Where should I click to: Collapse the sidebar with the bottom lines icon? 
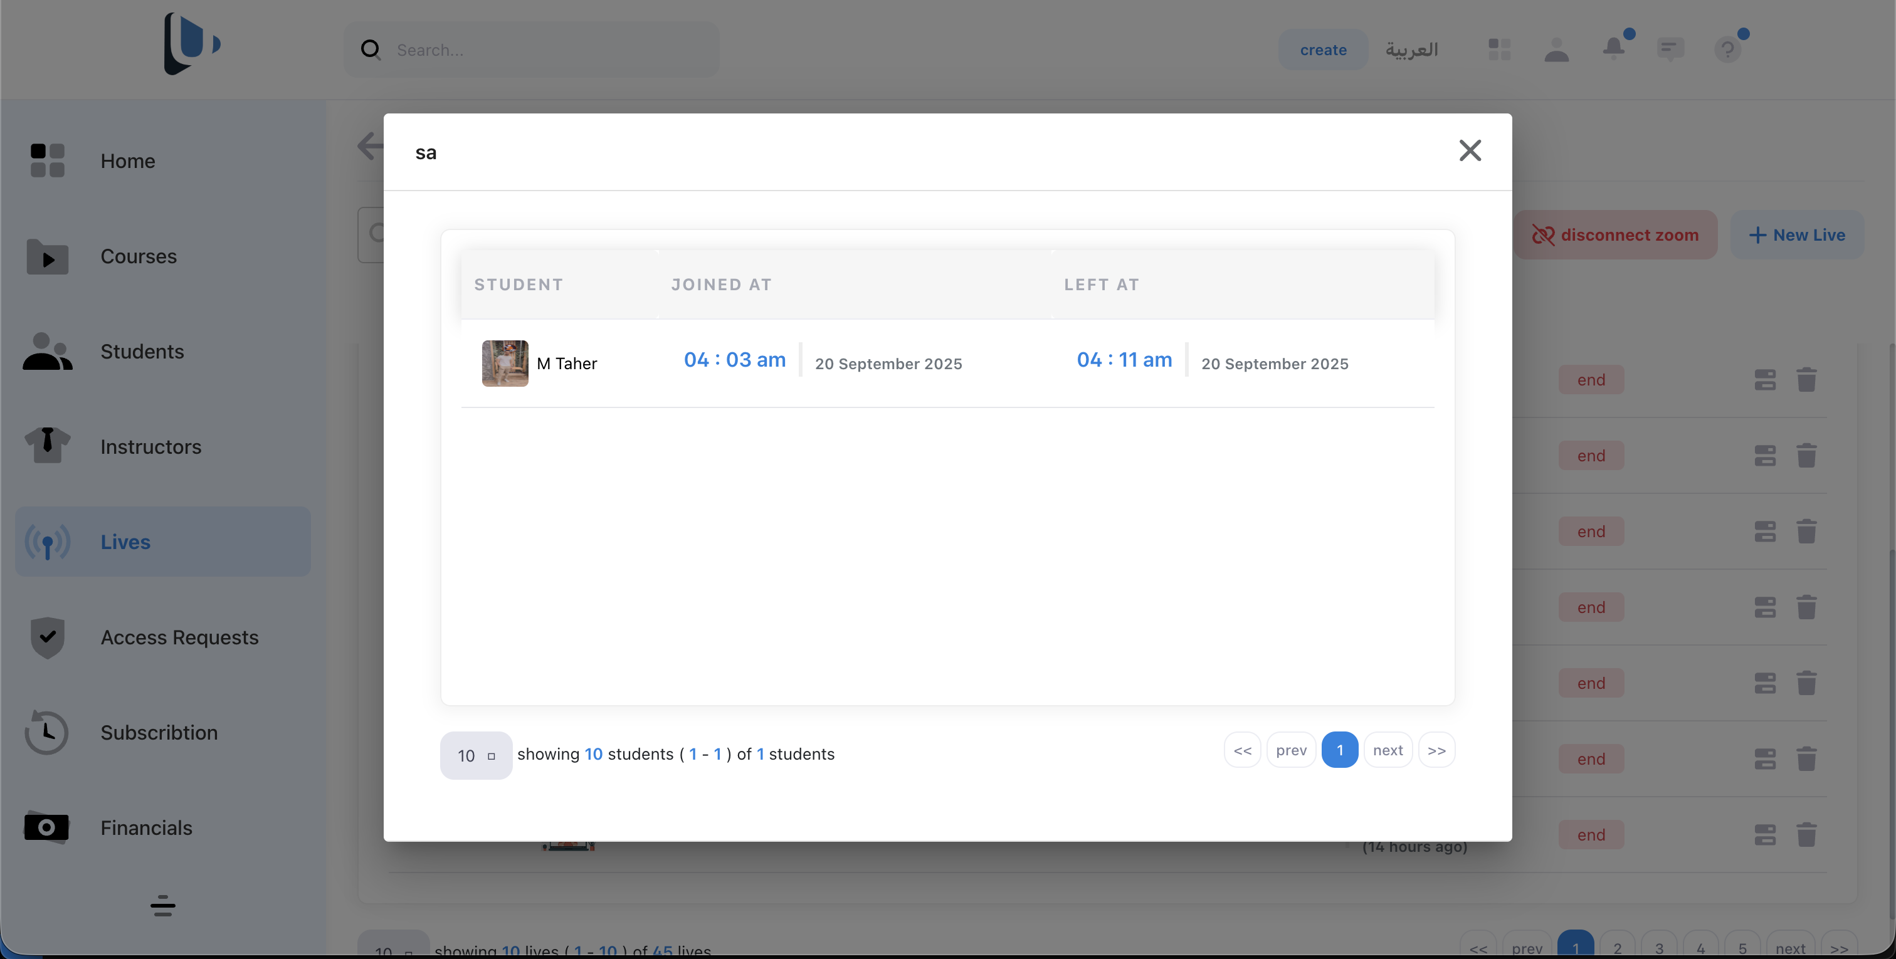(x=162, y=906)
